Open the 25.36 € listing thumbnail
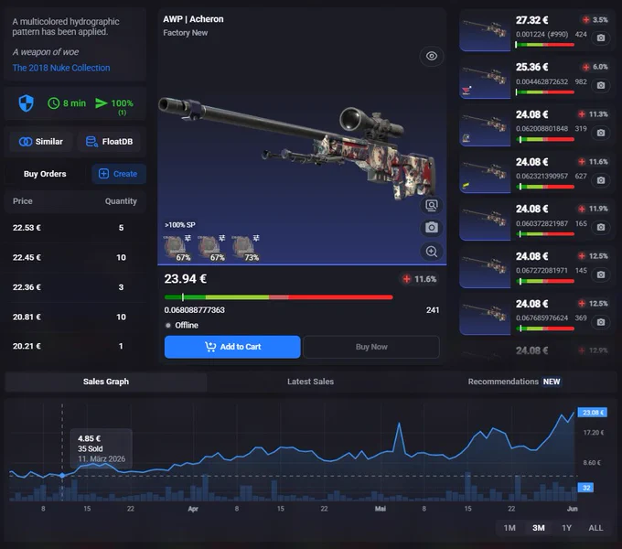This screenshot has height=549, width=622. pos(485,80)
